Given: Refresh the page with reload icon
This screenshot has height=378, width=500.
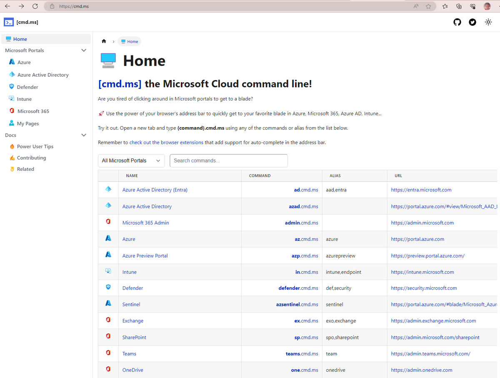Looking at the screenshot, I should (35, 6).
